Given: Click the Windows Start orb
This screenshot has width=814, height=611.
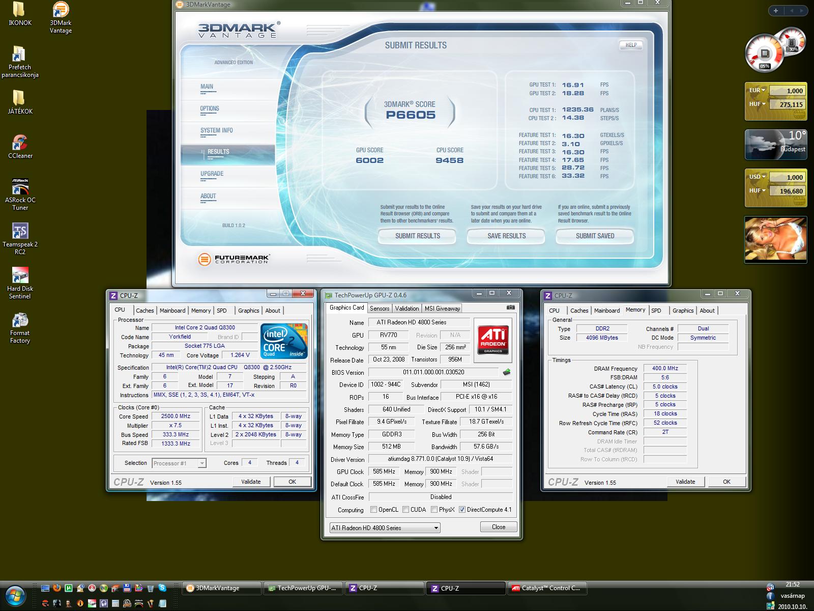Looking at the screenshot, I should (15, 595).
